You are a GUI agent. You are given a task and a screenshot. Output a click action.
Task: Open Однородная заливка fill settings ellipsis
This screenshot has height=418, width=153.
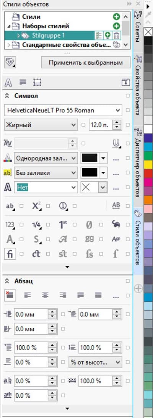(116, 159)
